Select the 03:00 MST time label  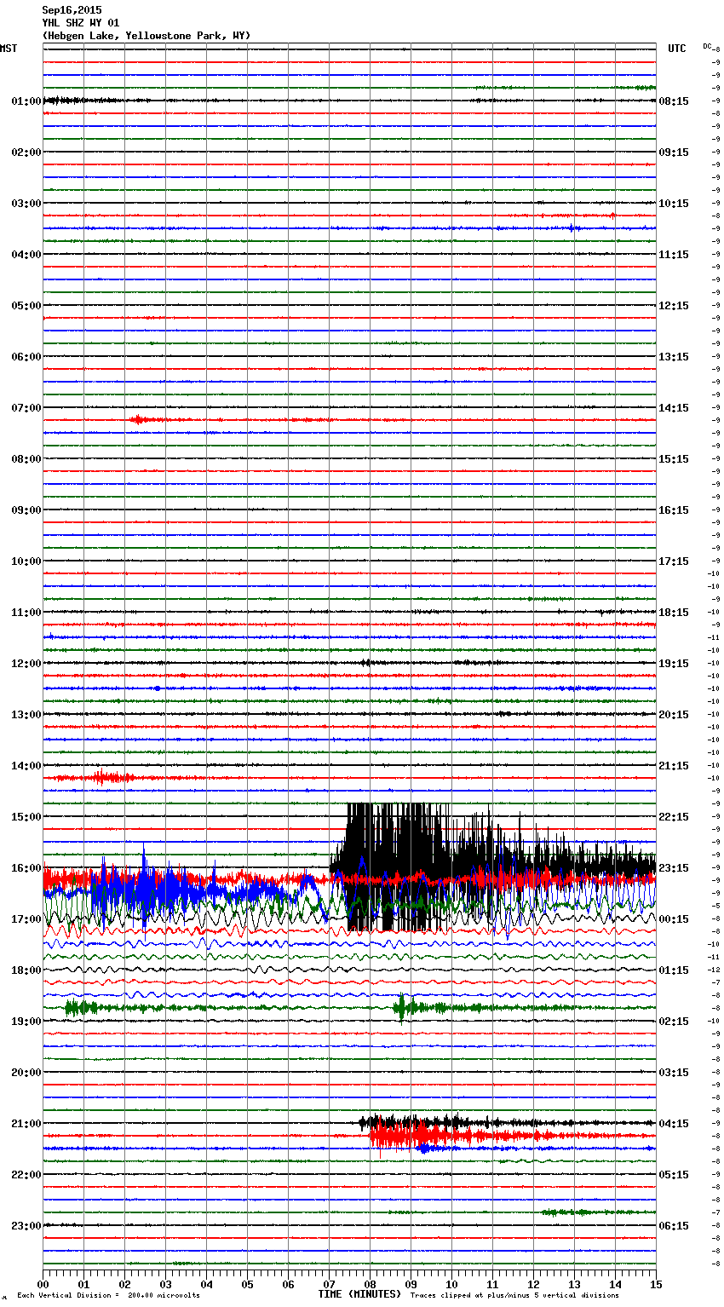[x=26, y=204]
